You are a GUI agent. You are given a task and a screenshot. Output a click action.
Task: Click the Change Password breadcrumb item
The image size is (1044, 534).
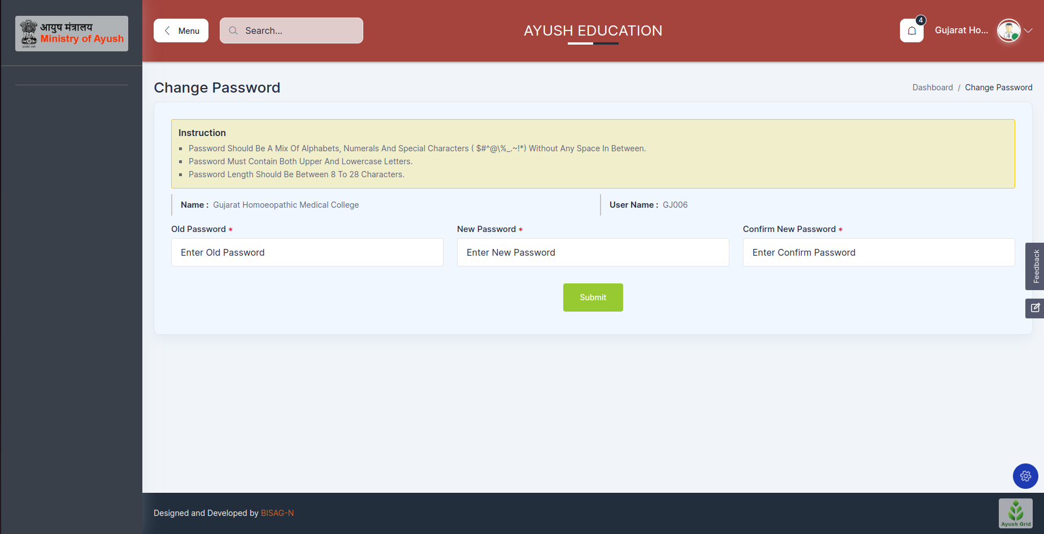pyautogui.click(x=998, y=87)
